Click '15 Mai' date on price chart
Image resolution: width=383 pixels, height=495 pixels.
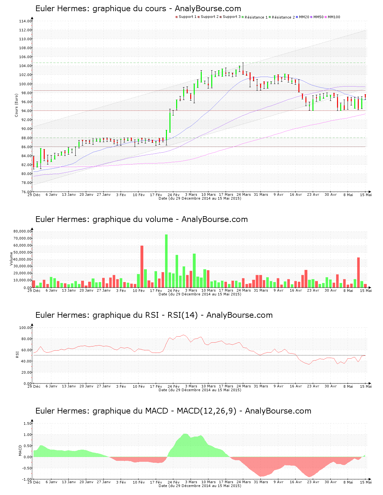point(366,194)
